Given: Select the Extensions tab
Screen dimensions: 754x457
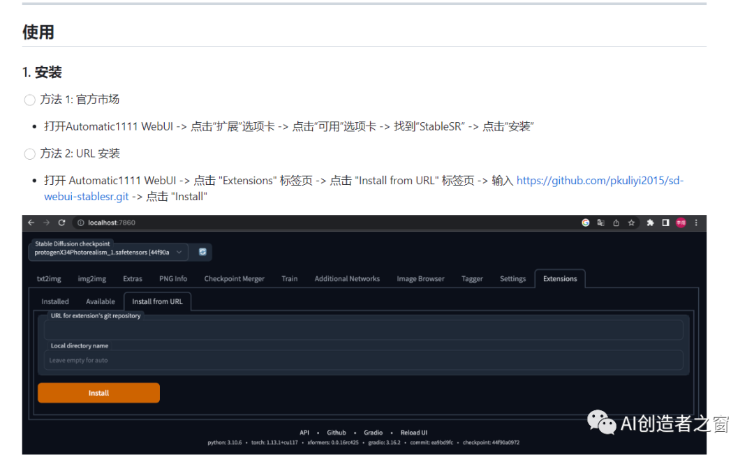Looking at the screenshot, I should pyautogui.click(x=560, y=278).
